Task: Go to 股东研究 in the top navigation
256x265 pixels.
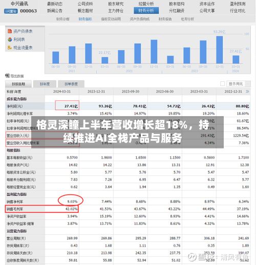Action: click(116, 4)
